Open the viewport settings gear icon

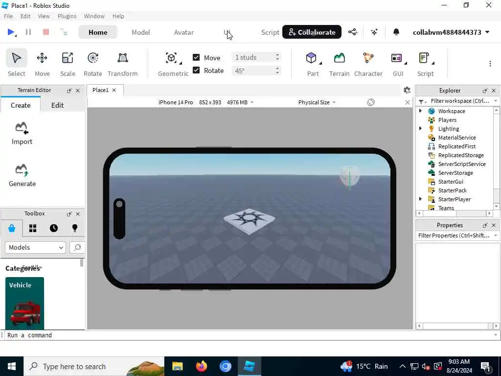pos(407,90)
